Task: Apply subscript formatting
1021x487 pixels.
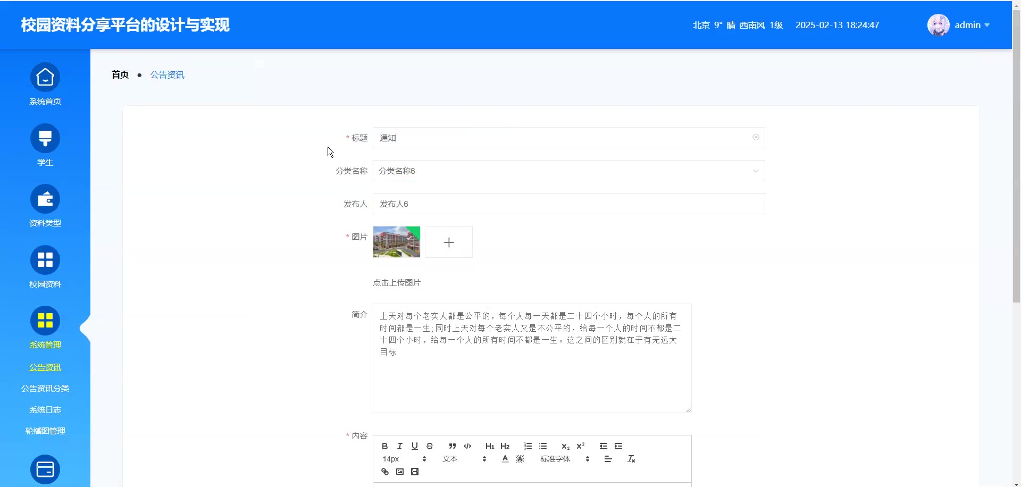Action: pos(566,446)
